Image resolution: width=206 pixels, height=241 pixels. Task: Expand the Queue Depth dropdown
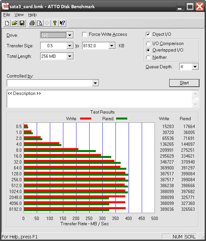[195, 67]
